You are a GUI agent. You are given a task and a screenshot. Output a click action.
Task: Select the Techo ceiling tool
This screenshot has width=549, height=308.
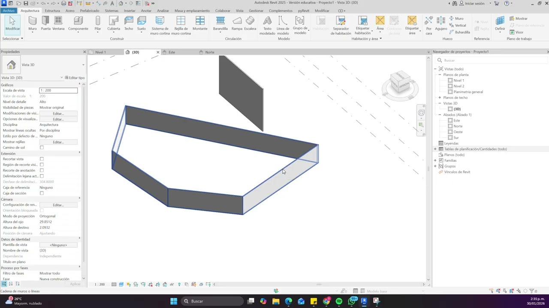(129, 24)
